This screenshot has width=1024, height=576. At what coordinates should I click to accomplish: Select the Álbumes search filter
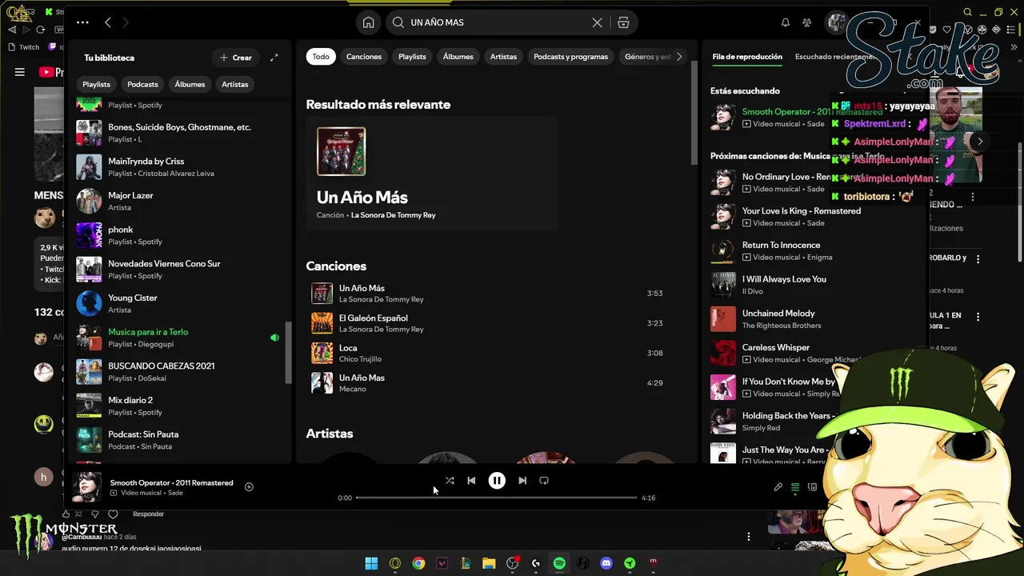coord(458,57)
